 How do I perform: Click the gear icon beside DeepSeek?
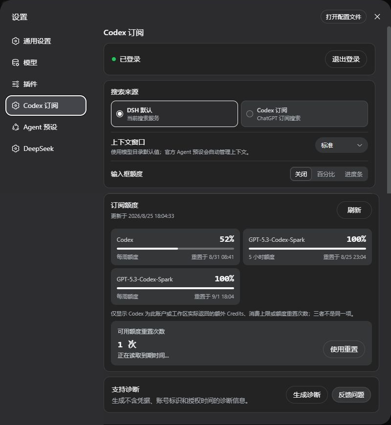tap(16, 149)
